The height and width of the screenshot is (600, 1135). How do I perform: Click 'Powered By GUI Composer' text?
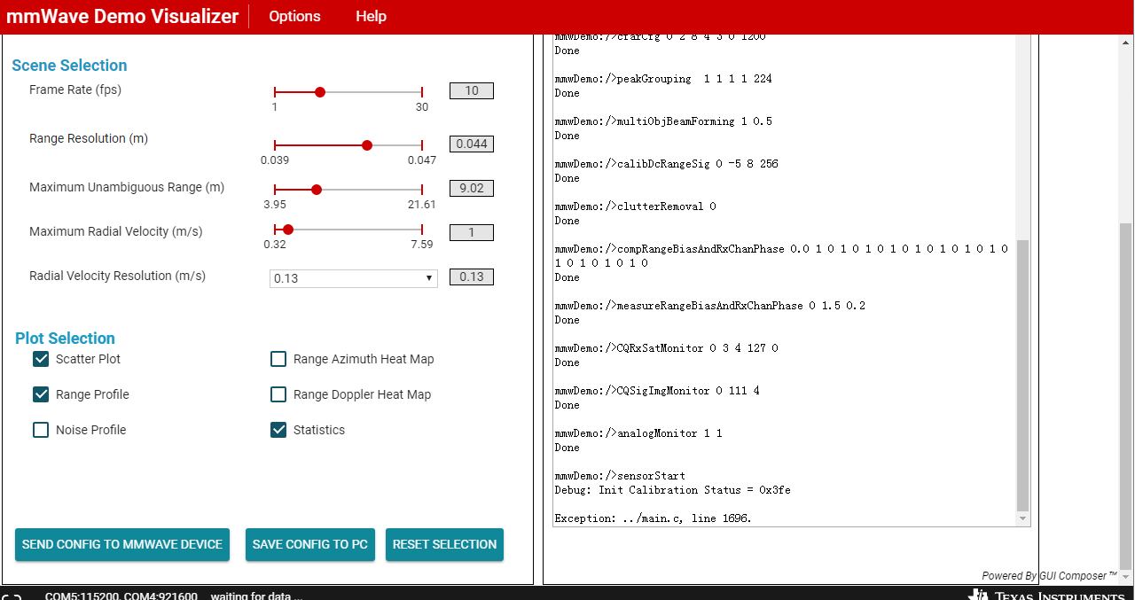tap(1049, 576)
